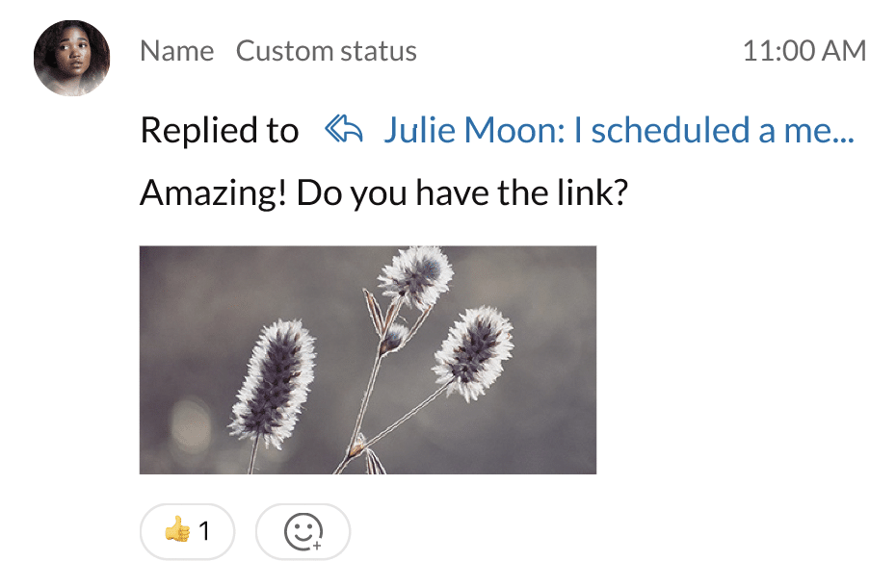The height and width of the screenshot is (587, 896).
Task: Open the flower image attachment
Action: [x=367, y=360]
